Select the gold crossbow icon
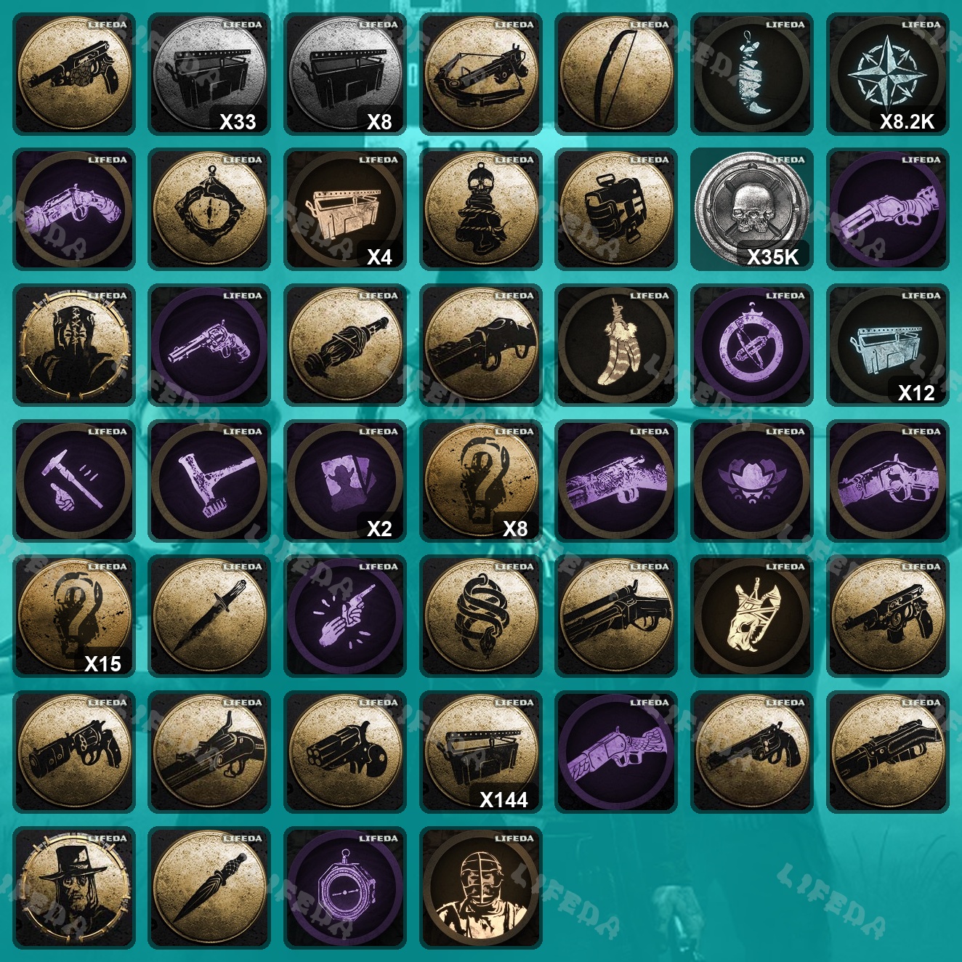 (481, 73)
